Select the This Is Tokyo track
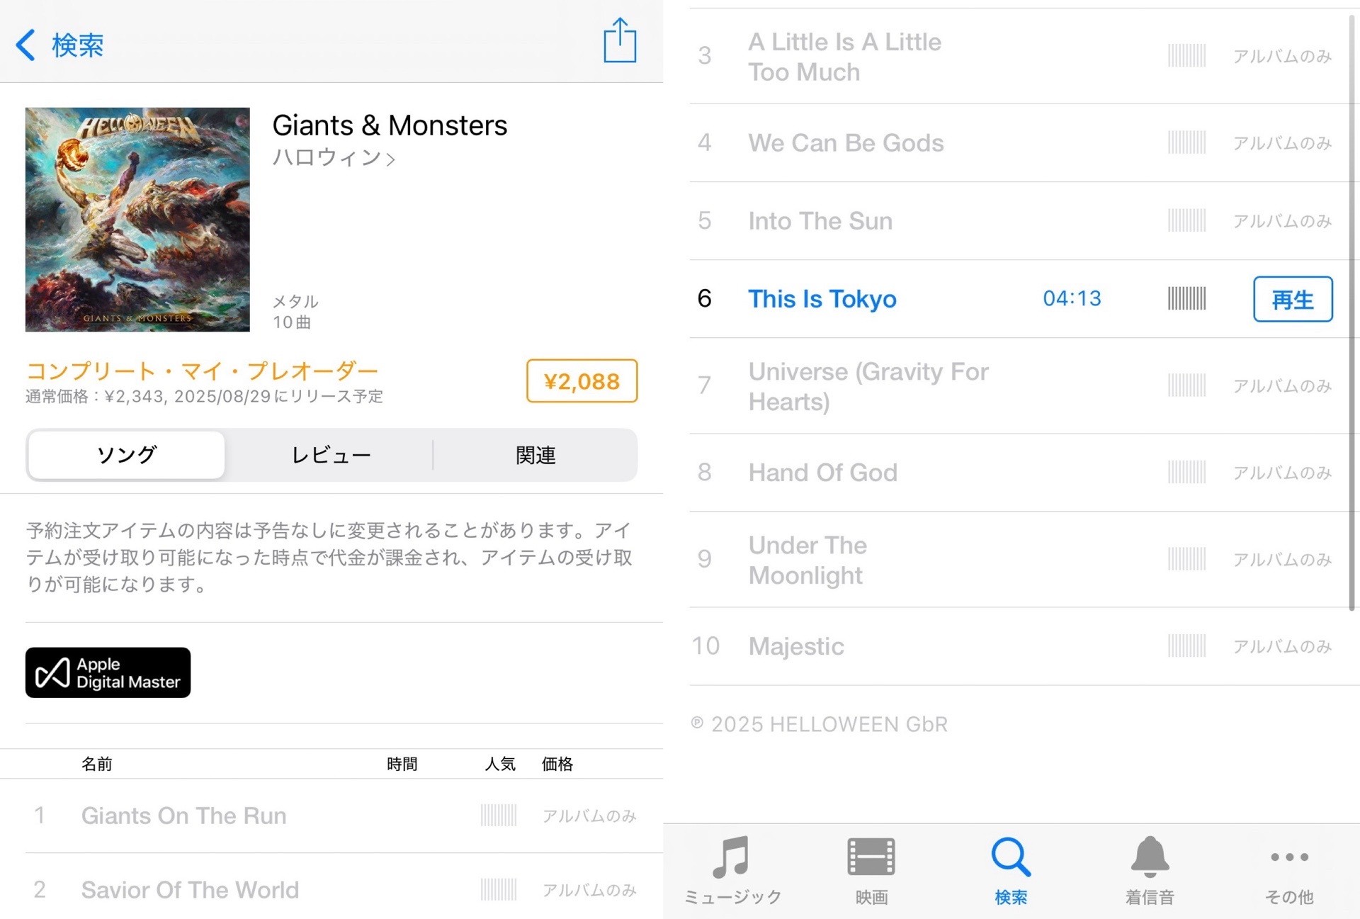 click(822, 299)
